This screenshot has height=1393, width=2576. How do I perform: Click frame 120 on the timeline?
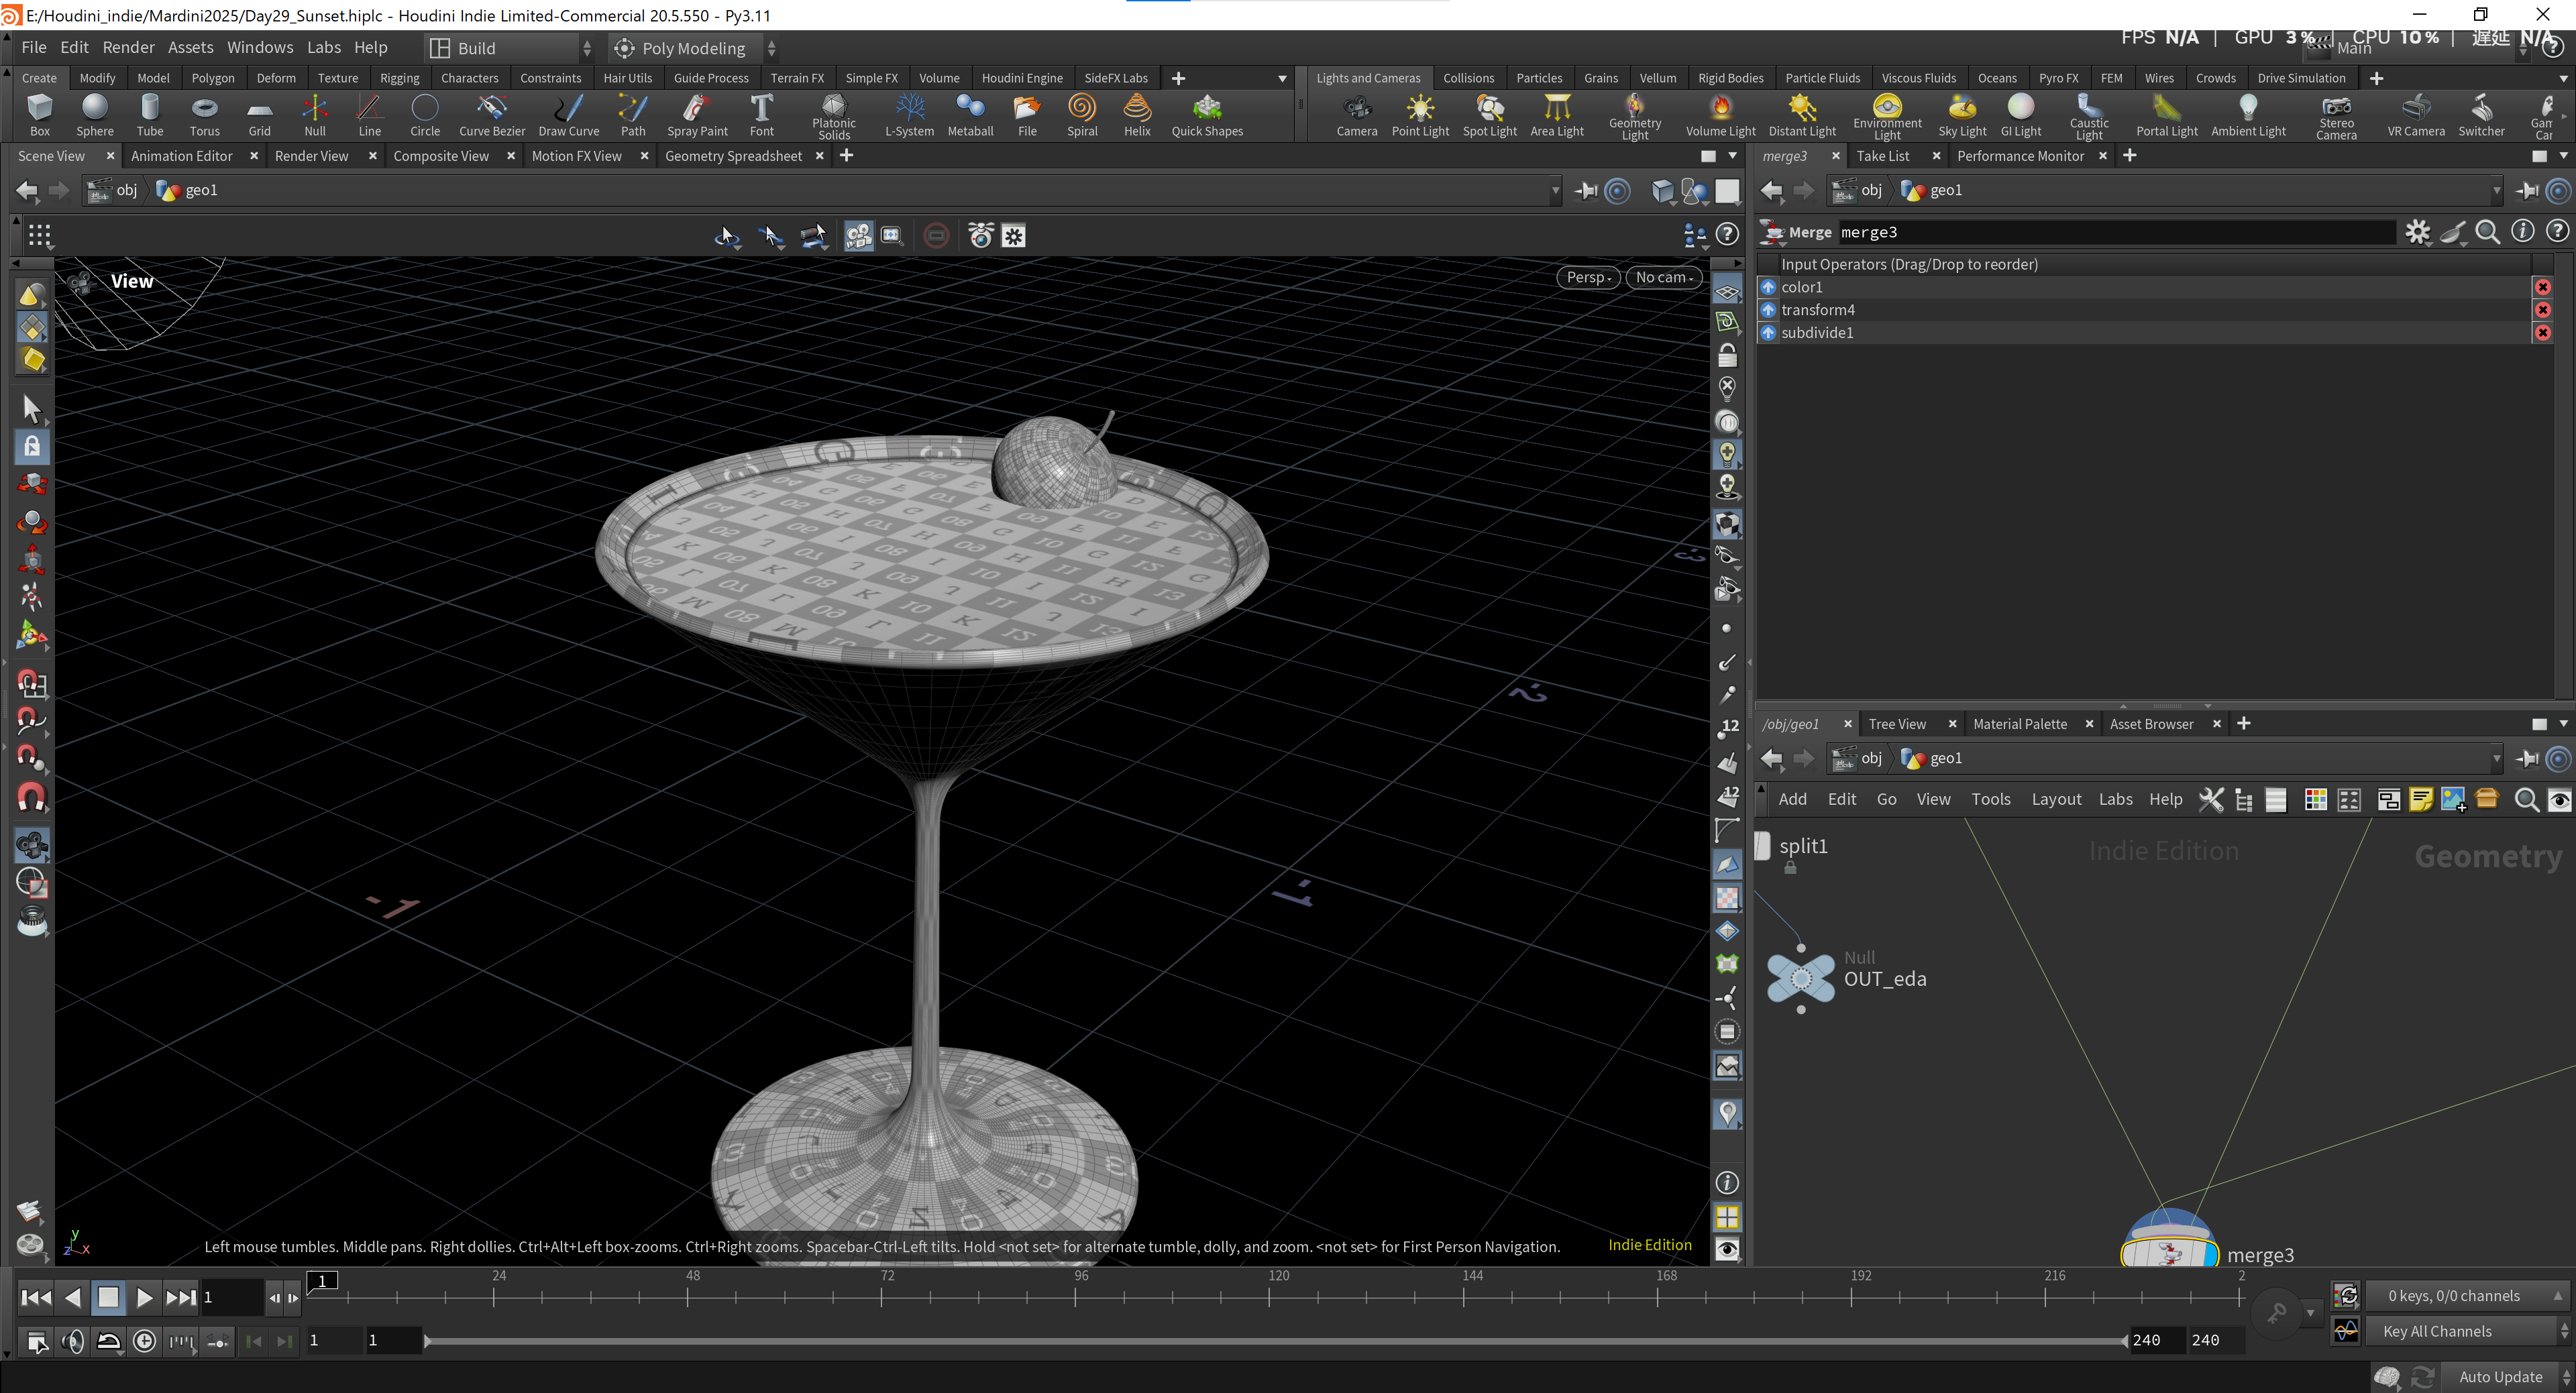tap(1269, 1297)
